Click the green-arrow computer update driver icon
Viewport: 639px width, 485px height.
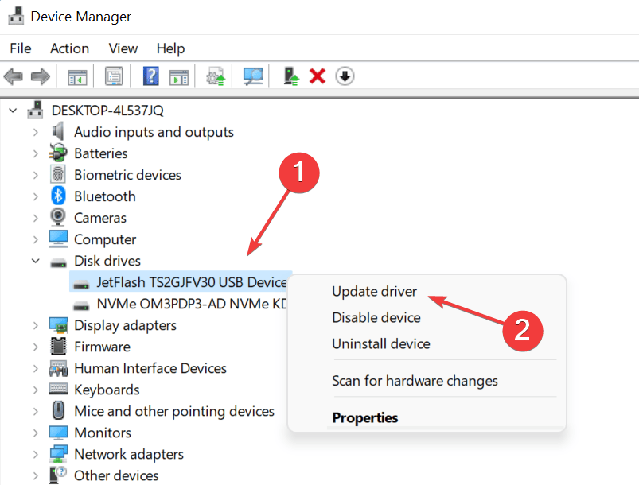(292, 76)
